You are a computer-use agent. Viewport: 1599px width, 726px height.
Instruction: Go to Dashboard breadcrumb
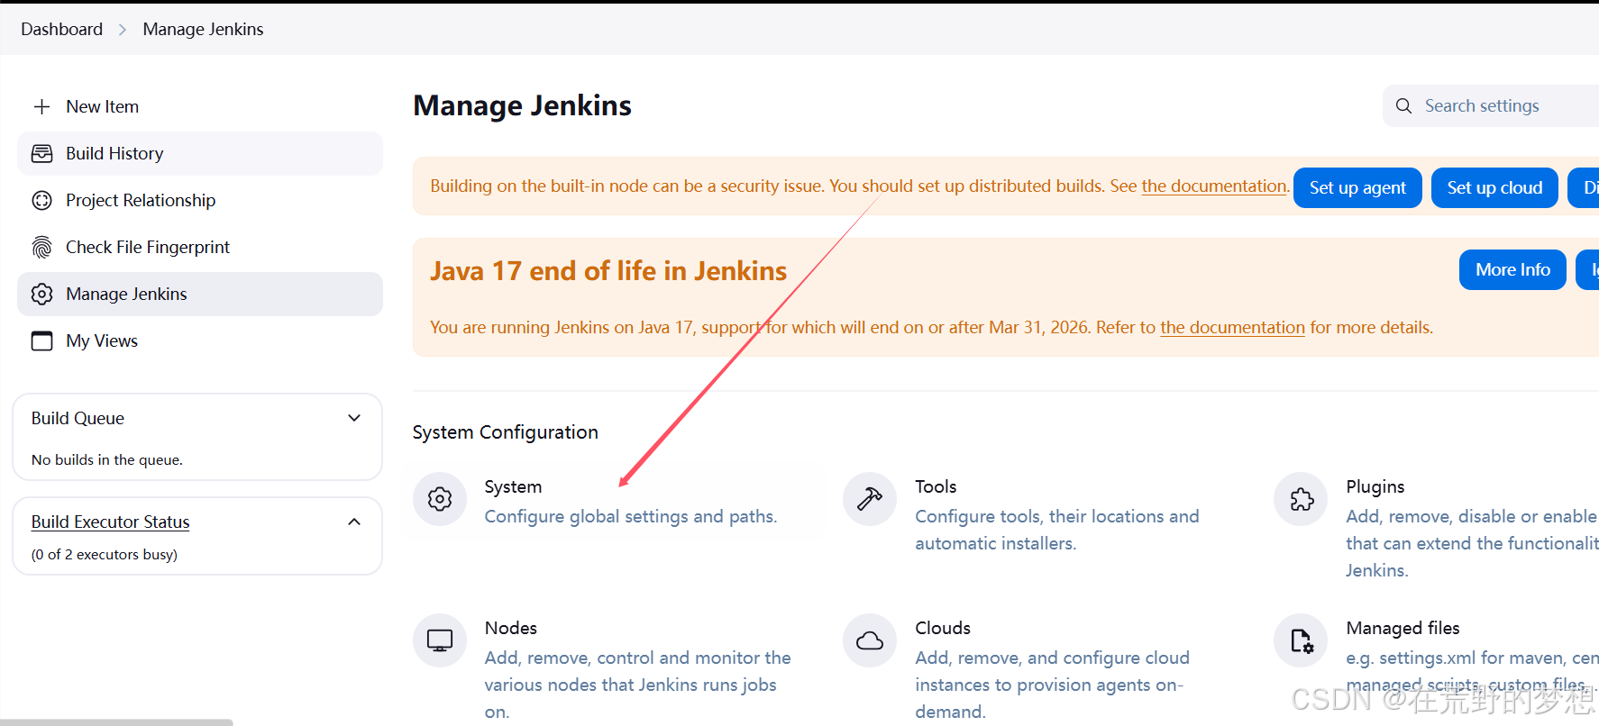coord(62,29)
